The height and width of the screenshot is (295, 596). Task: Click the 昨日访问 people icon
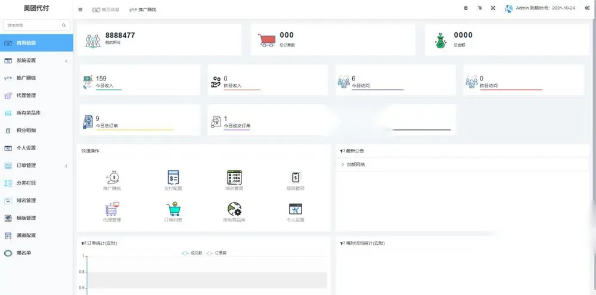(471, 82)
